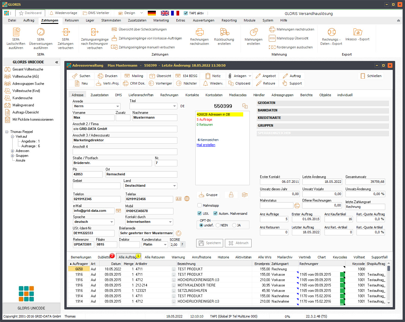The width and height of the screenshot is (405, 322).
Task: Toggle the USt. checkbox
Action: (200, 214)
